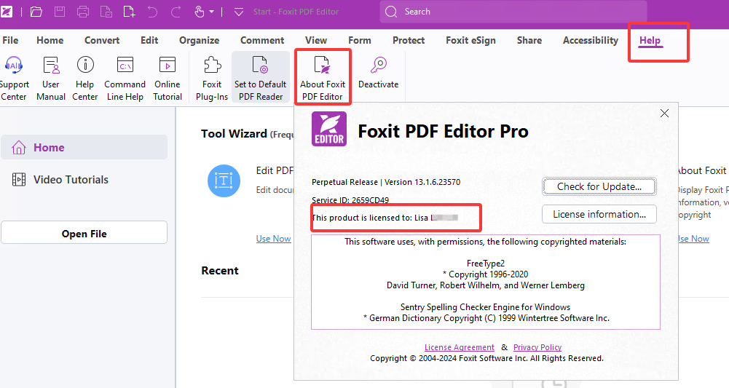Open the Privacy Policy link

(537, 347)
